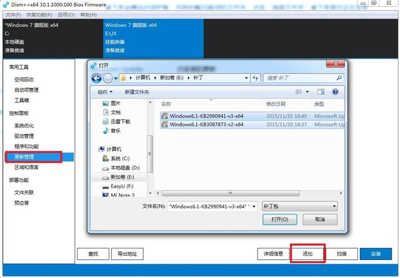Click the Back arrow in Open dialog

(x=96, y=78)
